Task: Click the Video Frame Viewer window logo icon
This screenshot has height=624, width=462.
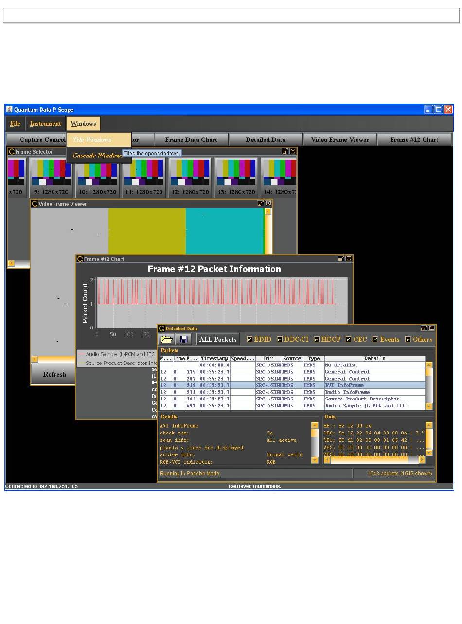Action: [35, 204]
